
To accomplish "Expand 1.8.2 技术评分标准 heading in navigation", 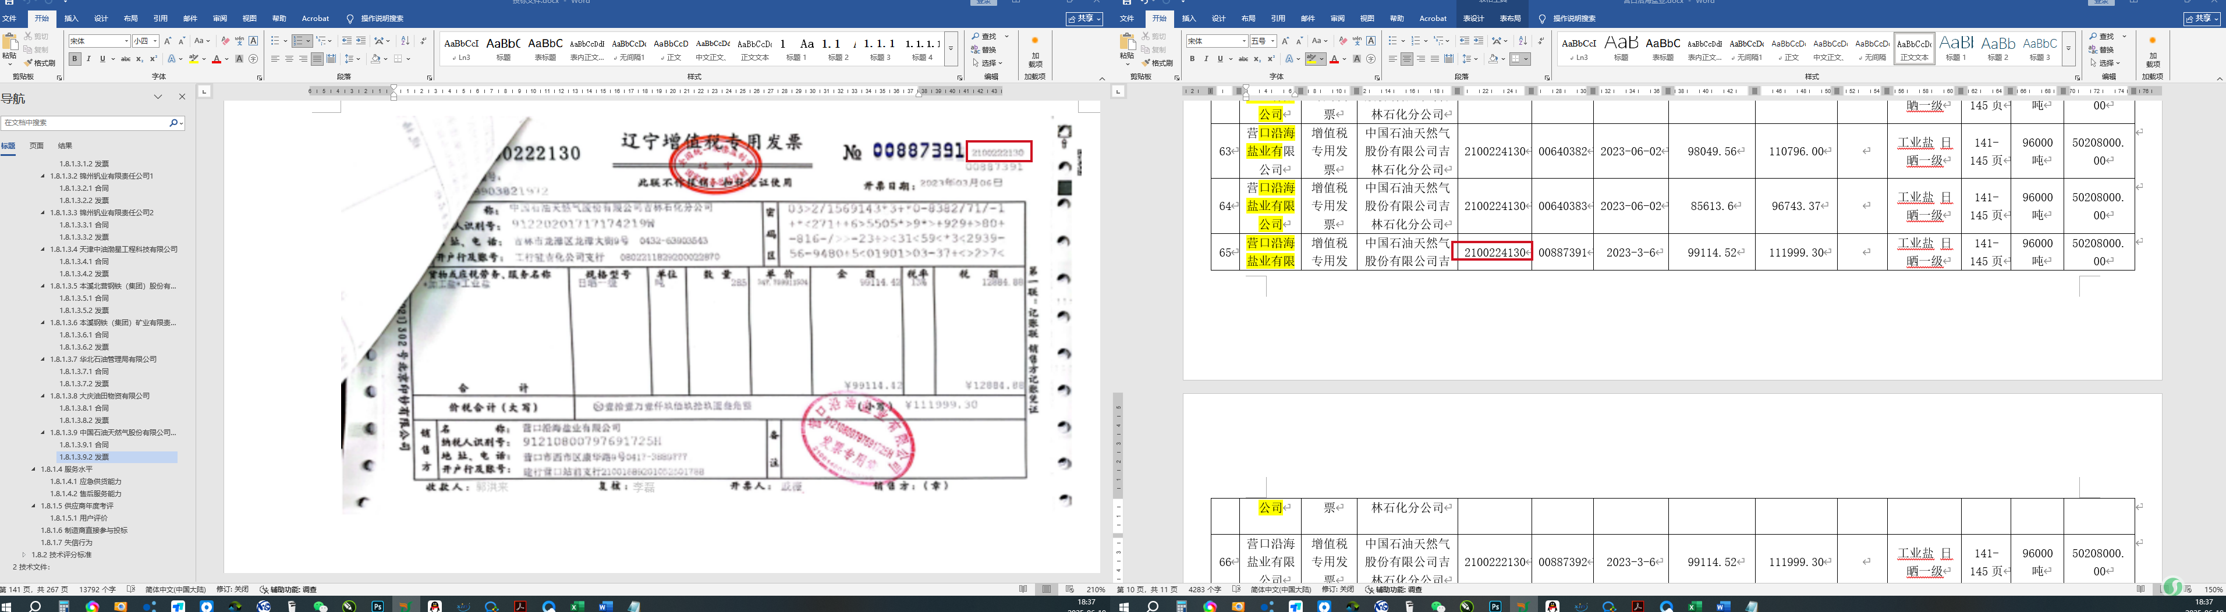I will click(x=24, y=555).
